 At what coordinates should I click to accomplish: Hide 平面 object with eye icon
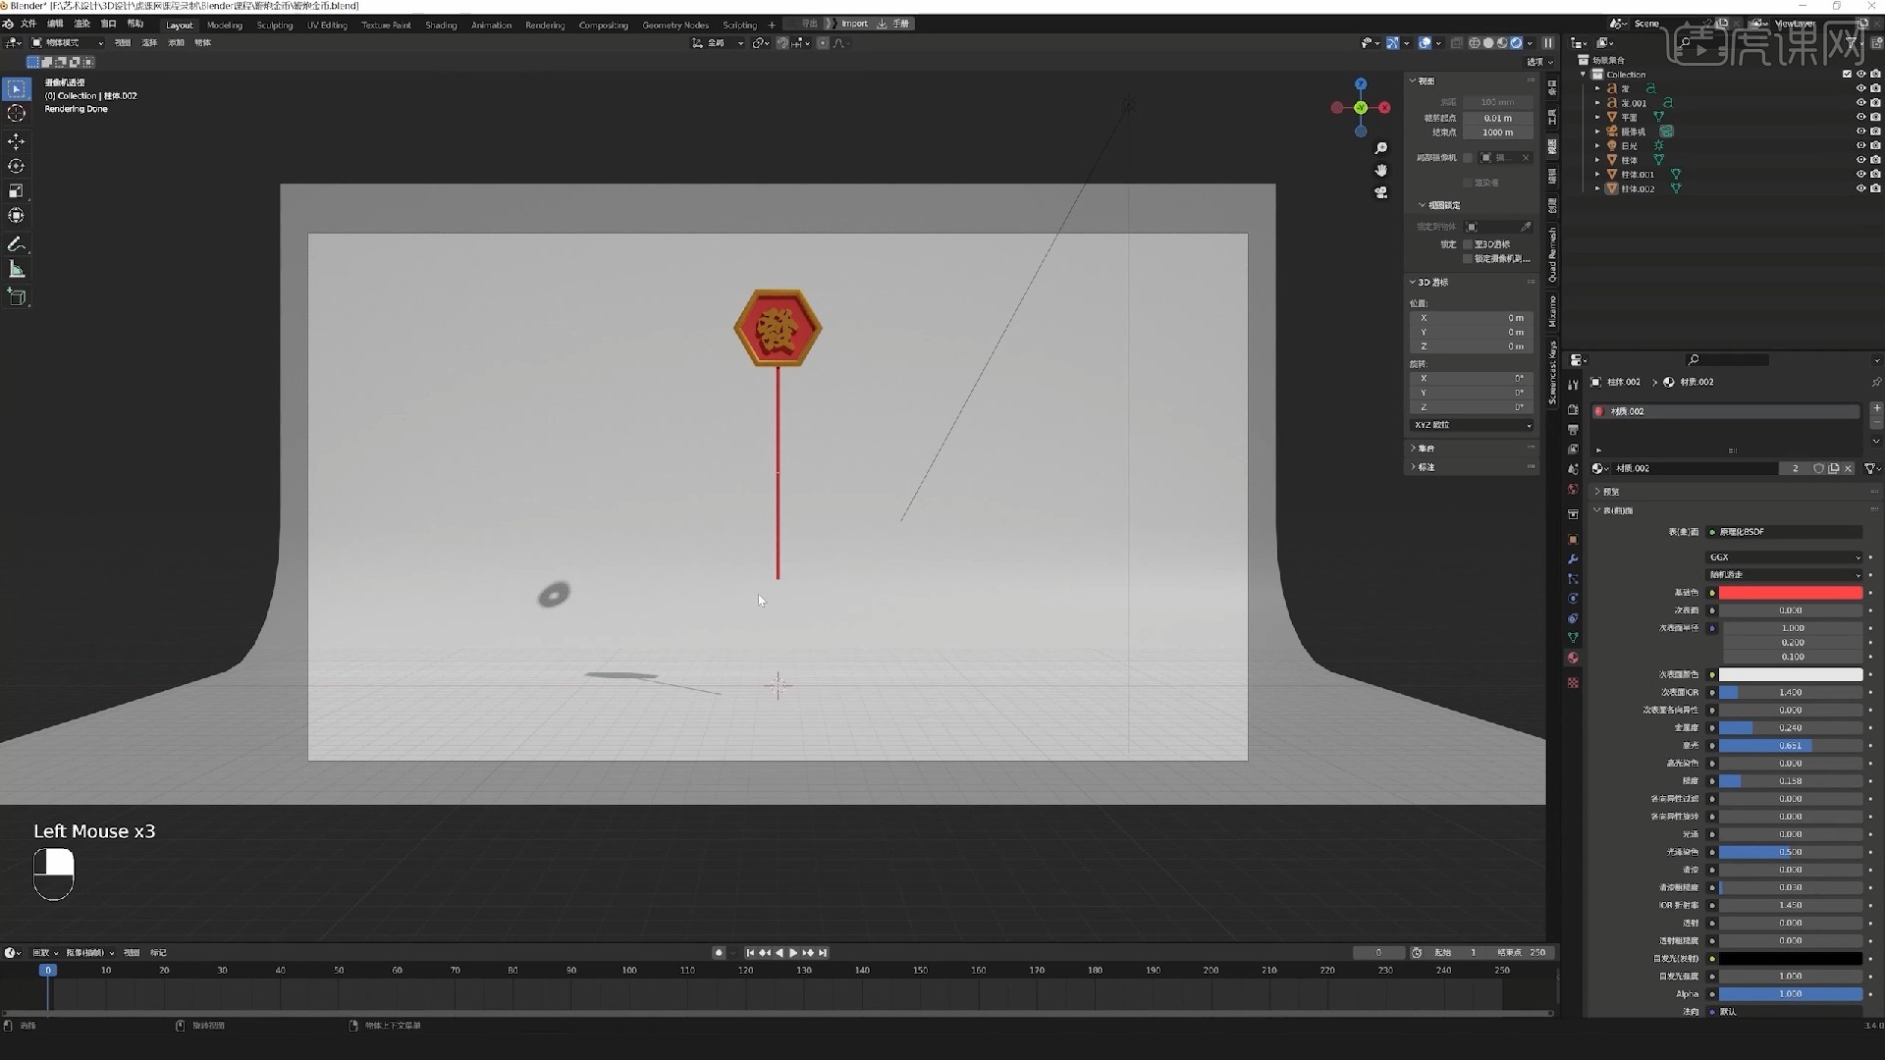(1860, 117)
